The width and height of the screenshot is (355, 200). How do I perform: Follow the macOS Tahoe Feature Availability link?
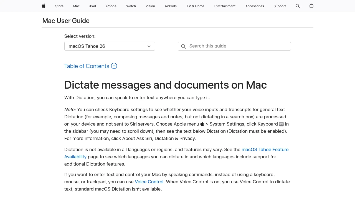coord(176,153)
